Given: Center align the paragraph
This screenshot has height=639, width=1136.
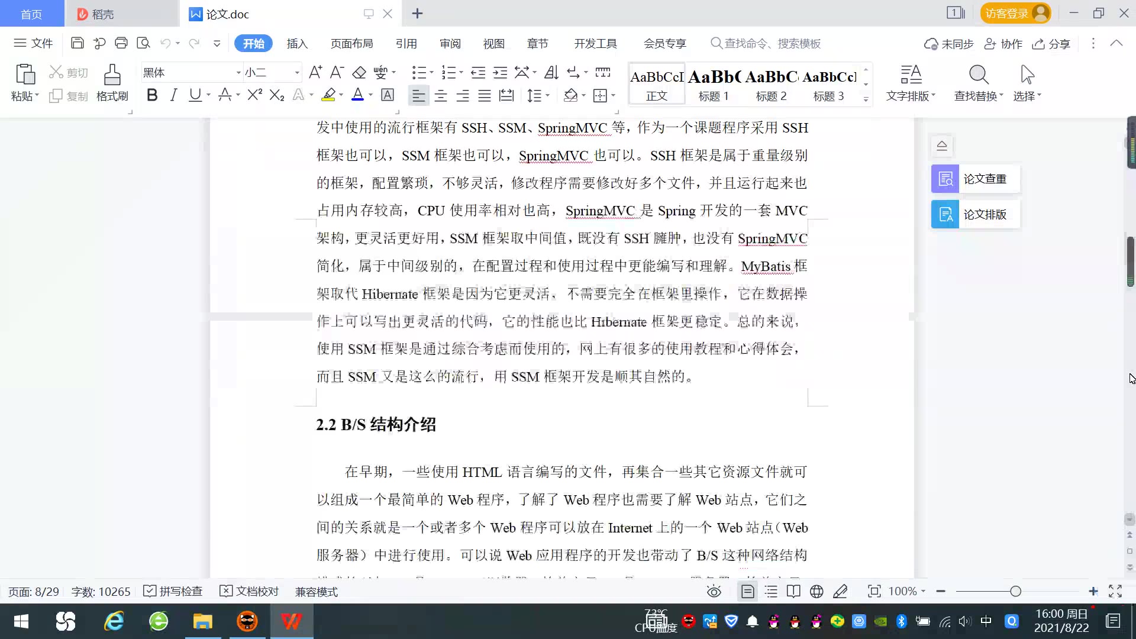Looking at the screenshot, I should tap(441, 95).
